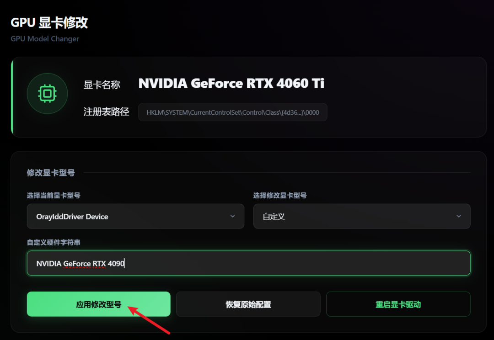
Task: Click the green GPU chip icon
Action: tap(47, 94)
